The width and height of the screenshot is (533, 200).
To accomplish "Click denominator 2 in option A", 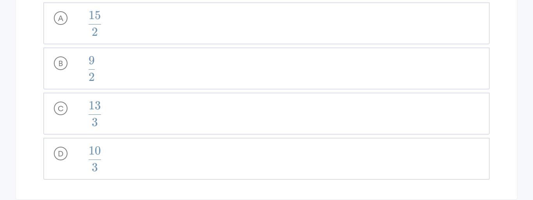I will (95, 32).
